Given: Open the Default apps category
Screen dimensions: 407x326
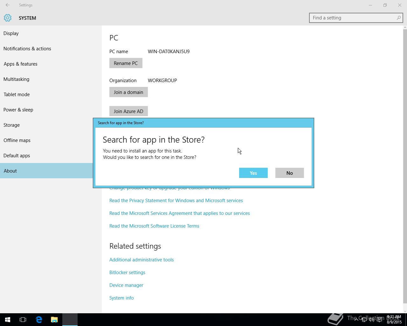Looking at the screenshot, I should tap(46, 155).
